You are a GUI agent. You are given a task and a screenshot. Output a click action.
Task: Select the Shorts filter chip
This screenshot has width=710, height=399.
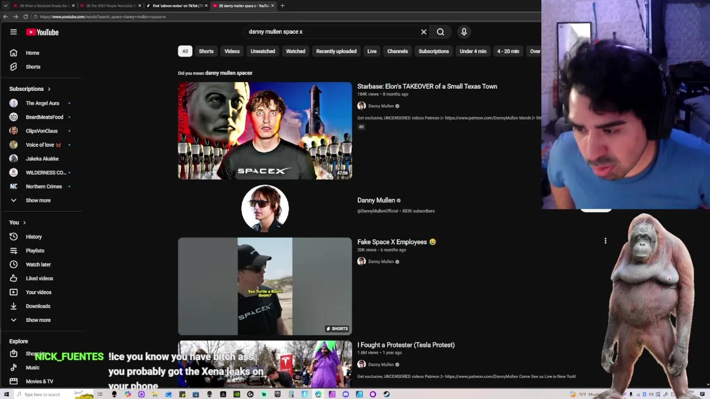(206, 51)
